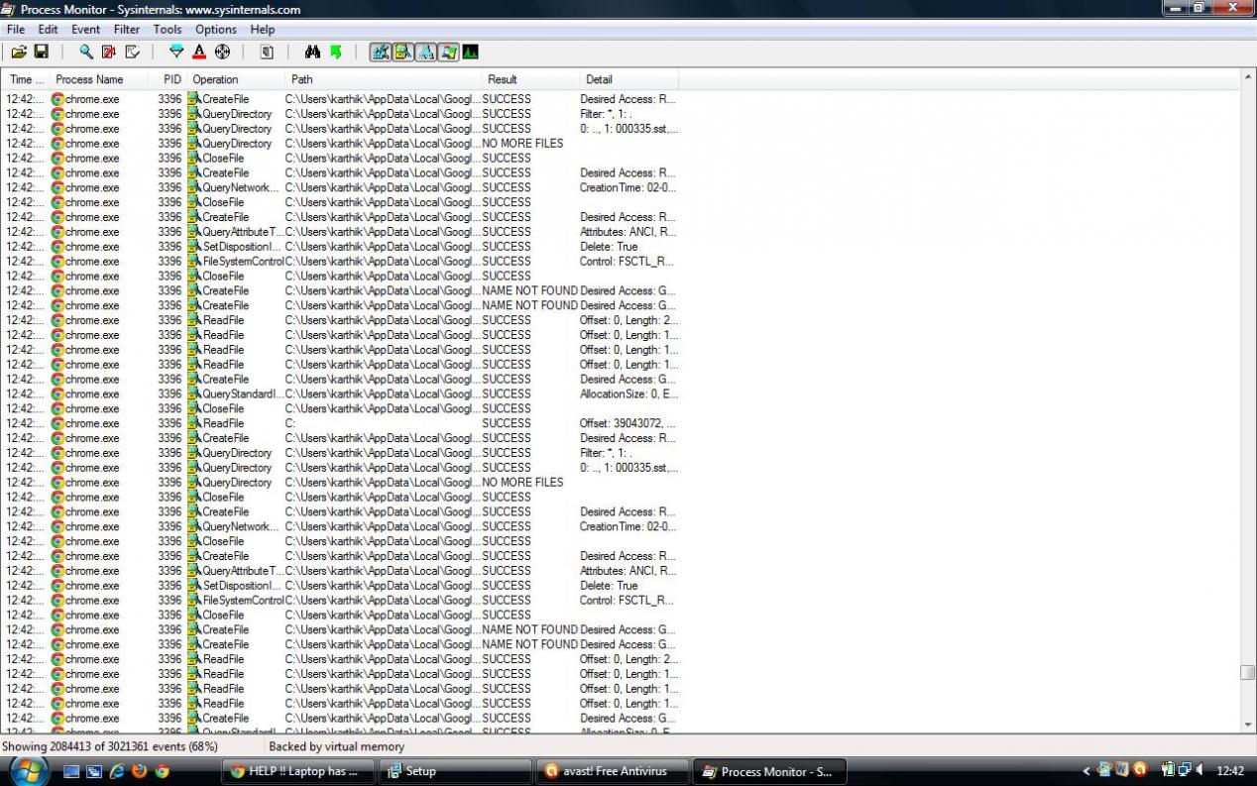Viewport: 1257px width, 786px height.
Task: Click the Operation column header
Action: pos(215,79)
